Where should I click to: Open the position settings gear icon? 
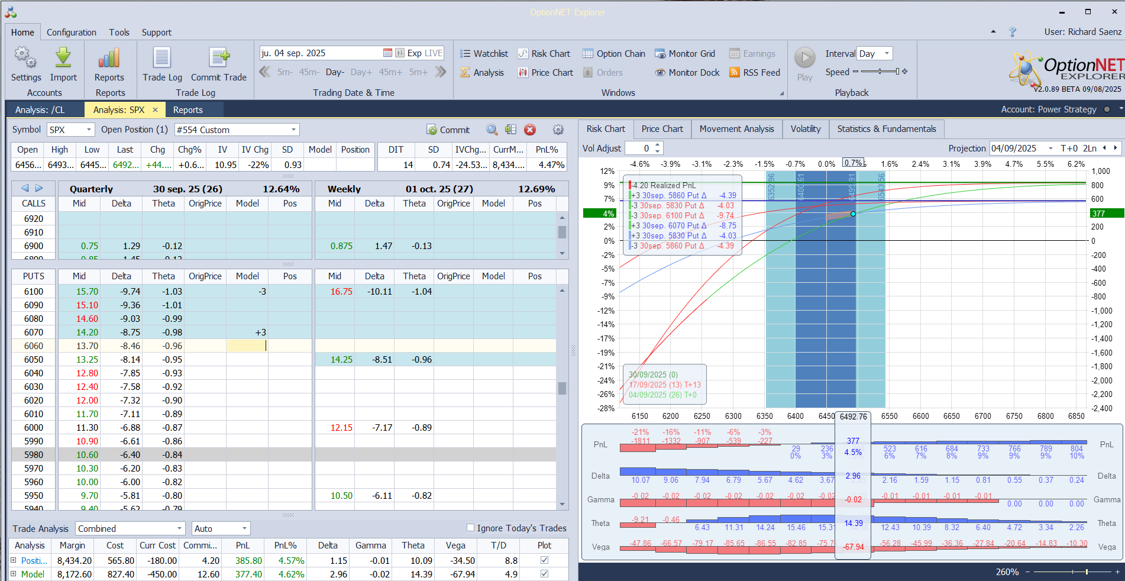tap(558, 130)
